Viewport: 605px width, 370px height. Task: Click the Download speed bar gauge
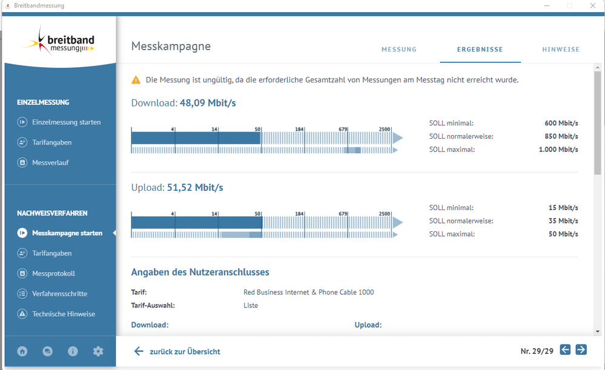(266, 140)
